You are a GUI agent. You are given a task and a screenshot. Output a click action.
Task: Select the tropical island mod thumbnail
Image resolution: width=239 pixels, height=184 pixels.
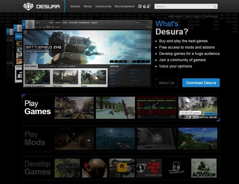(198, 139)
